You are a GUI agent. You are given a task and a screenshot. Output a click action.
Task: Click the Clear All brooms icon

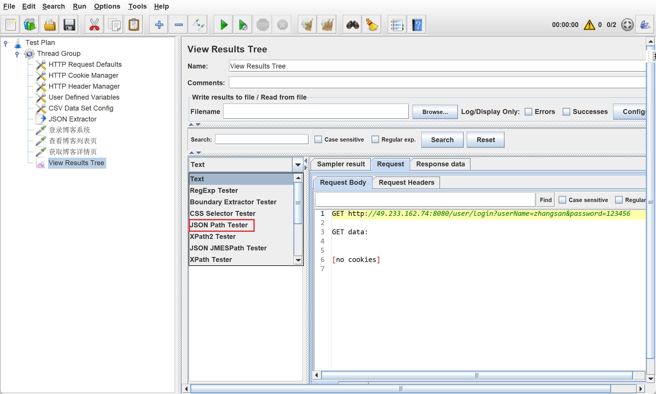pos(327,25)
